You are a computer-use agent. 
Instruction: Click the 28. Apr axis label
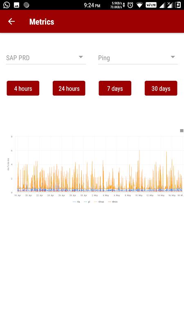(x=73, y=196)
